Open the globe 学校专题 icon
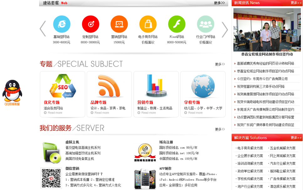 pos(203,86)
